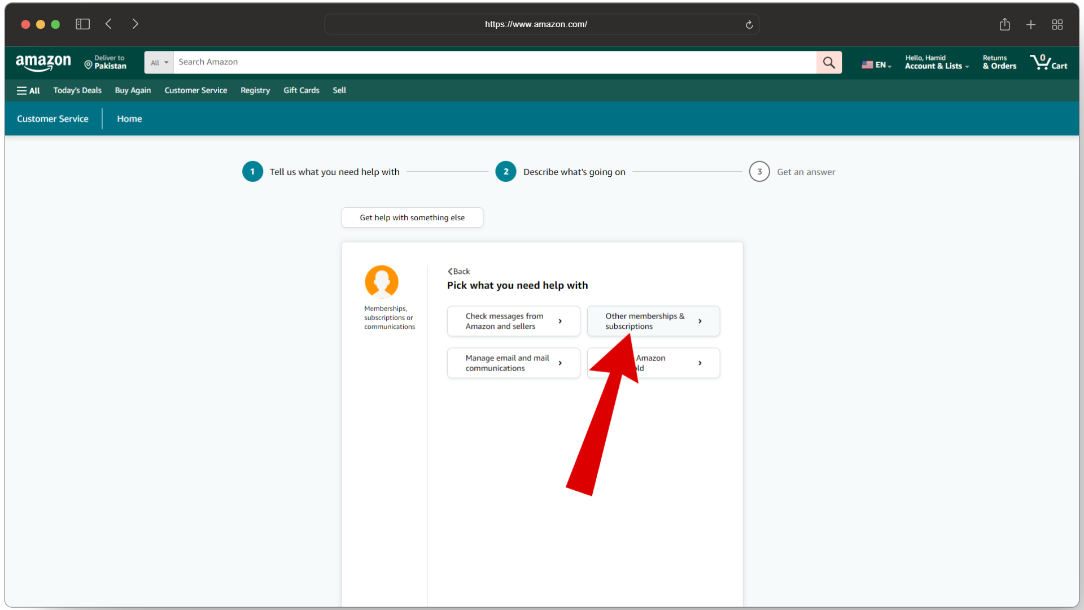The width and height of the screenshot is (1084, 610).
Task: Select Other memberships & subscriptions
Action: tap(653, 321)
